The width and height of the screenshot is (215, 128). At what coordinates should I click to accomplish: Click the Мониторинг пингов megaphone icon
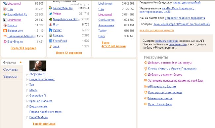(x=146, y=98)
